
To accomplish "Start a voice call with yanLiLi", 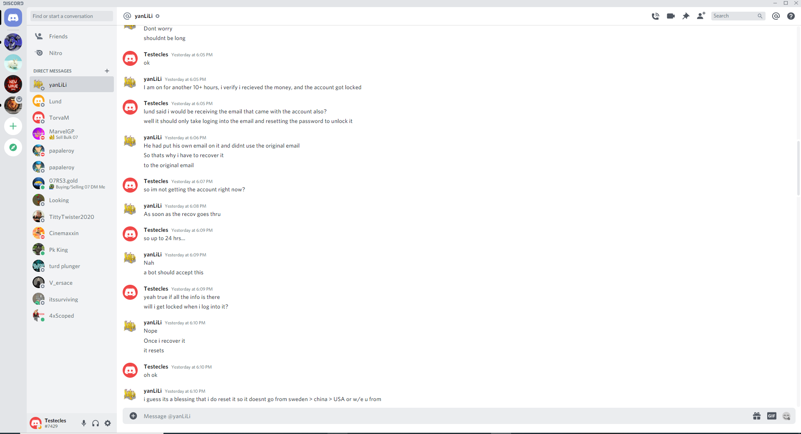I will tap(655, 16).
